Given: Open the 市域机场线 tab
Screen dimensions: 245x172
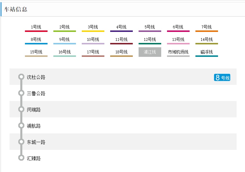Looking at the screenshot, I should (x=178, y=52).
